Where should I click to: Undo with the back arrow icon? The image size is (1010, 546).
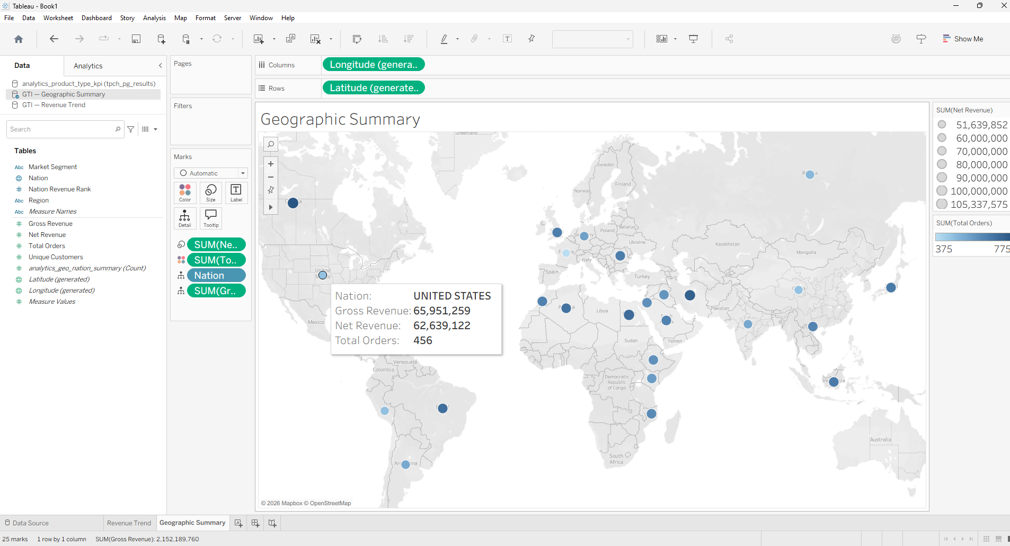(54, 39)
